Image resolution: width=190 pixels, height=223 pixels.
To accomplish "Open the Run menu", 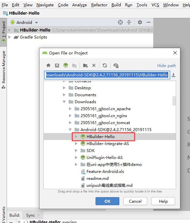I will [x=129, y=5].
